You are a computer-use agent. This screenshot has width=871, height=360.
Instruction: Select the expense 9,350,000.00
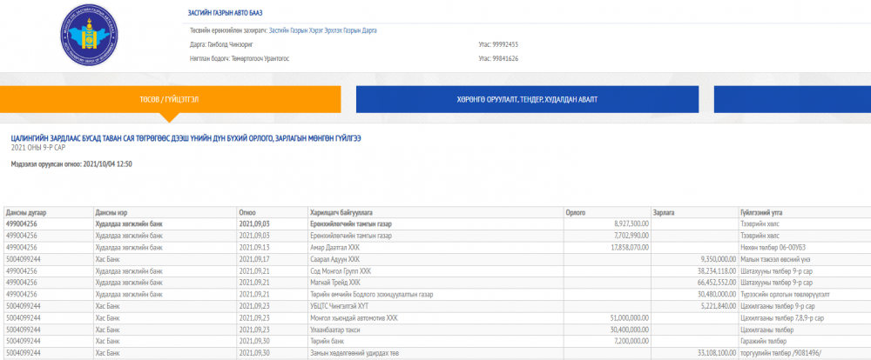pyautogui.click(x=718, y=259)
